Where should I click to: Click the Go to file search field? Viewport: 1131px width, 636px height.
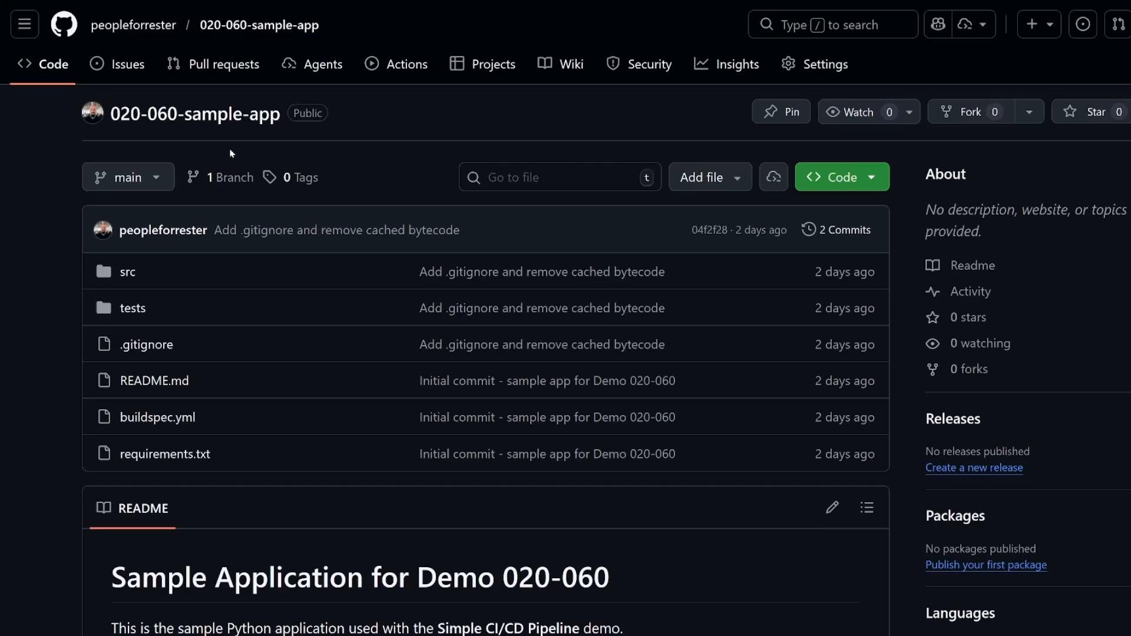560,177
